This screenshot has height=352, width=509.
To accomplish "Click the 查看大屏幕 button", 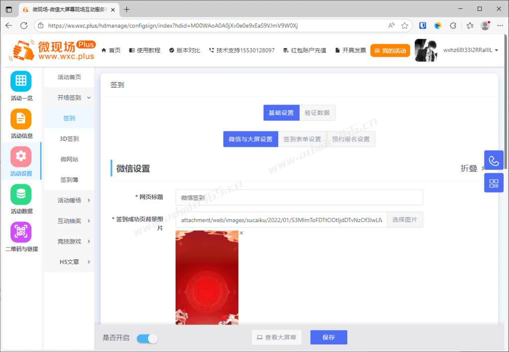I will pos(276,337).
